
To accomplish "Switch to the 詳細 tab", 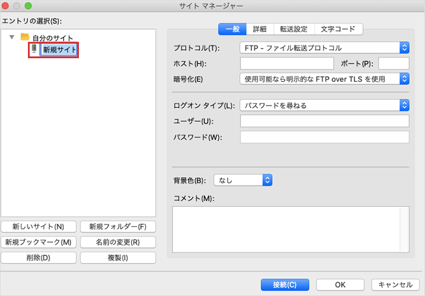I will point(260,29).
